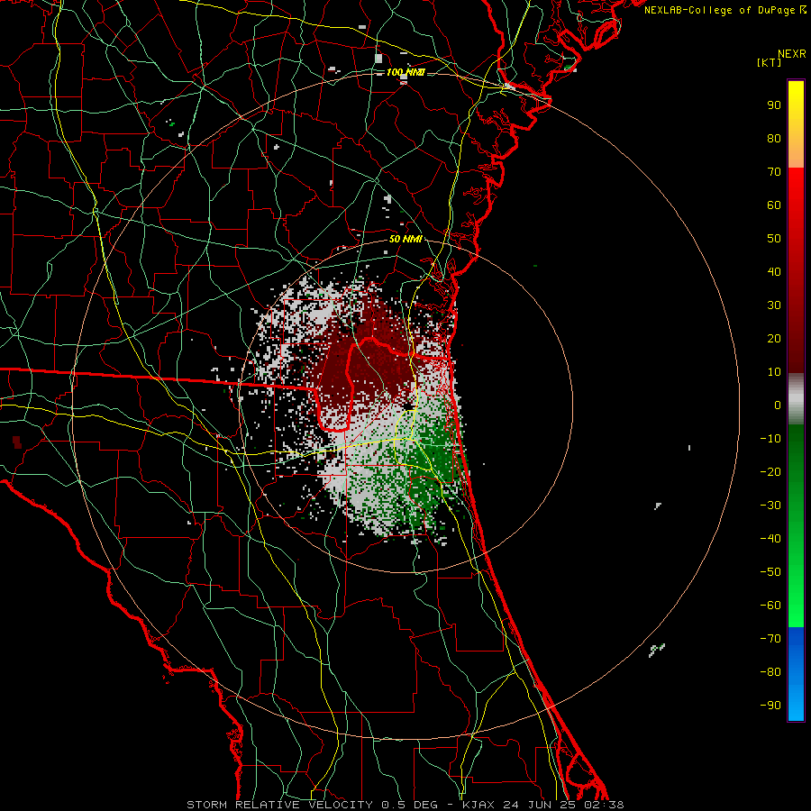Click the 0 knot scale value
Screen dimensions: 811x811
[x=778, y=405]
